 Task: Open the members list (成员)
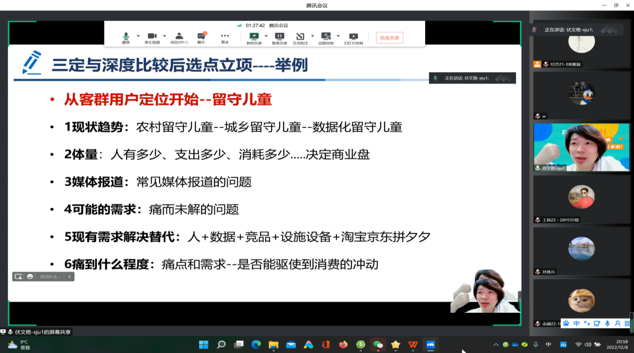[178, 38]
